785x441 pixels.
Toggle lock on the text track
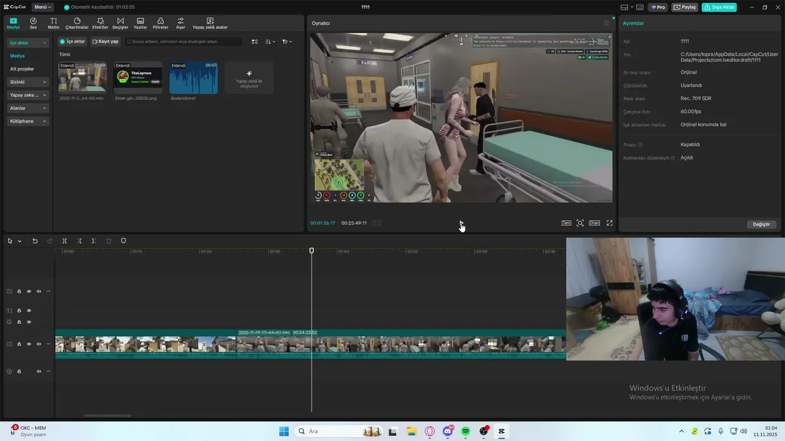(19, 311)
